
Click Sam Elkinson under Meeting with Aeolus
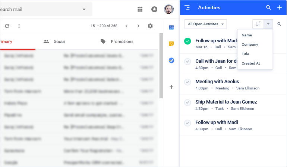(248, 88)
